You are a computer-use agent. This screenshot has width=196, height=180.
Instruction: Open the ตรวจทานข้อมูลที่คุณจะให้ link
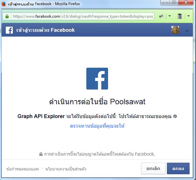(x=97, y=126)
